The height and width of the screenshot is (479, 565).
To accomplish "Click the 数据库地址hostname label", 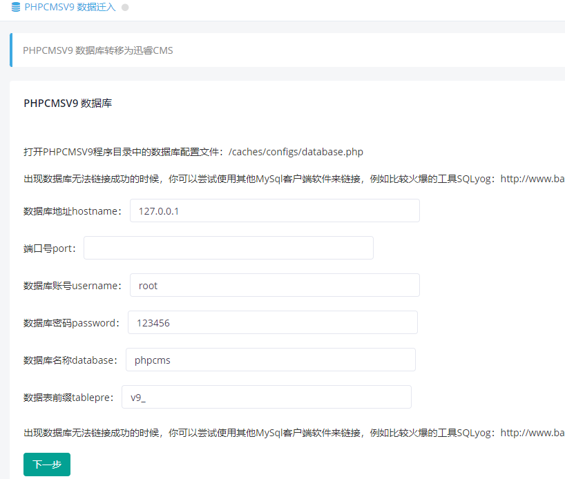I will [73, 211].
